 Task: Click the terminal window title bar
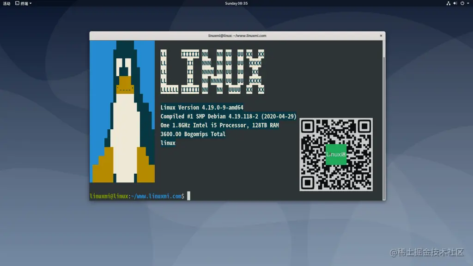[237, 36]
